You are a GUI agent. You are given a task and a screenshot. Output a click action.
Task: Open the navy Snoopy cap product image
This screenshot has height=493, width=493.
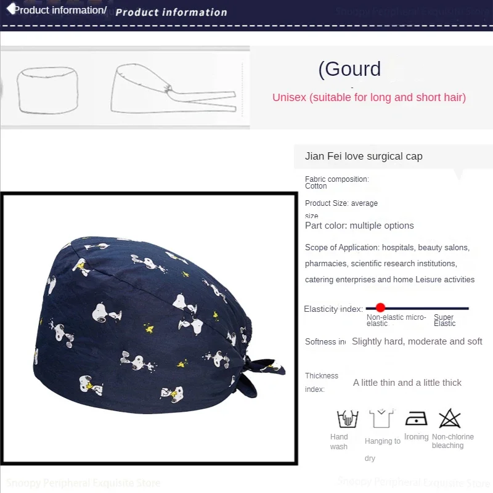coord(149,328)
